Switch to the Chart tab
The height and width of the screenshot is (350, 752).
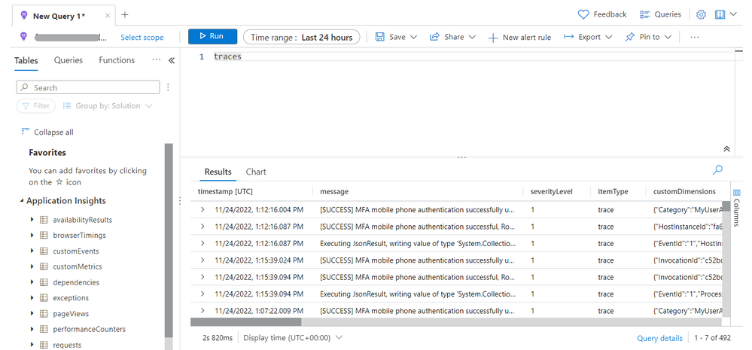(x=256, y=172)
